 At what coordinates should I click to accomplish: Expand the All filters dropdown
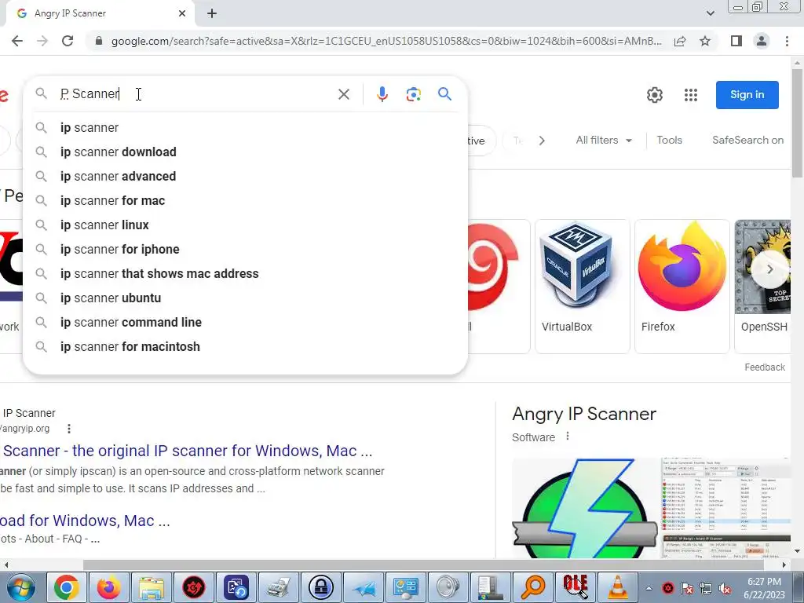[x=604, y=140]
